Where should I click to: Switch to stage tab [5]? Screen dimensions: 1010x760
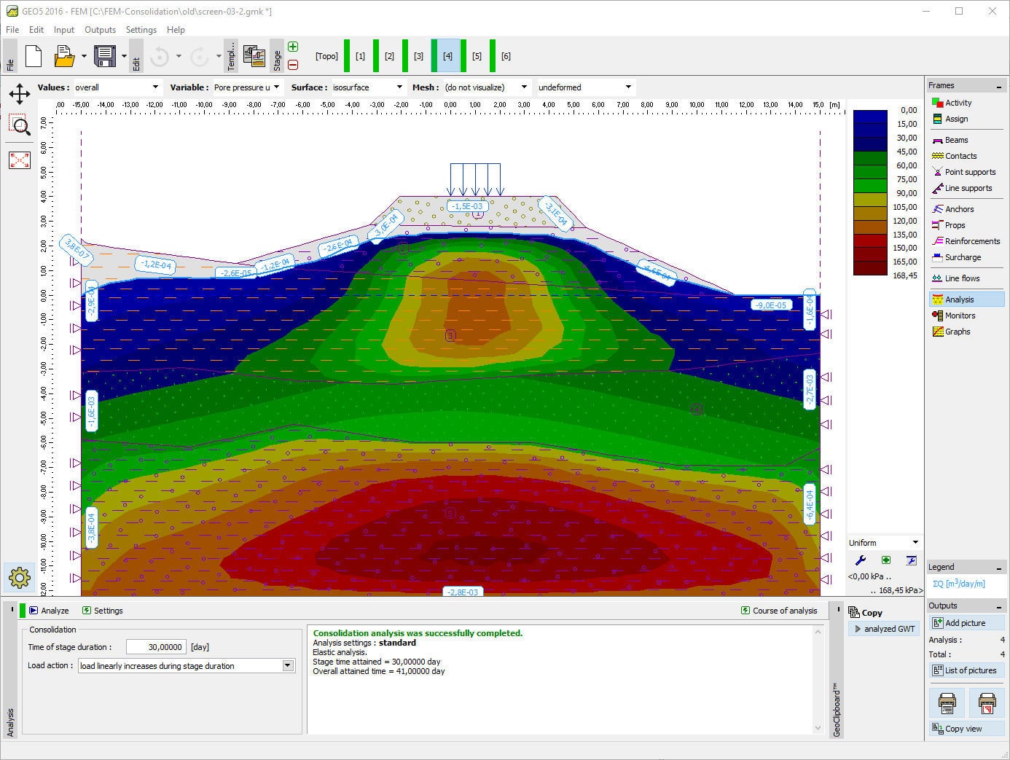click(x=477, y=55)
